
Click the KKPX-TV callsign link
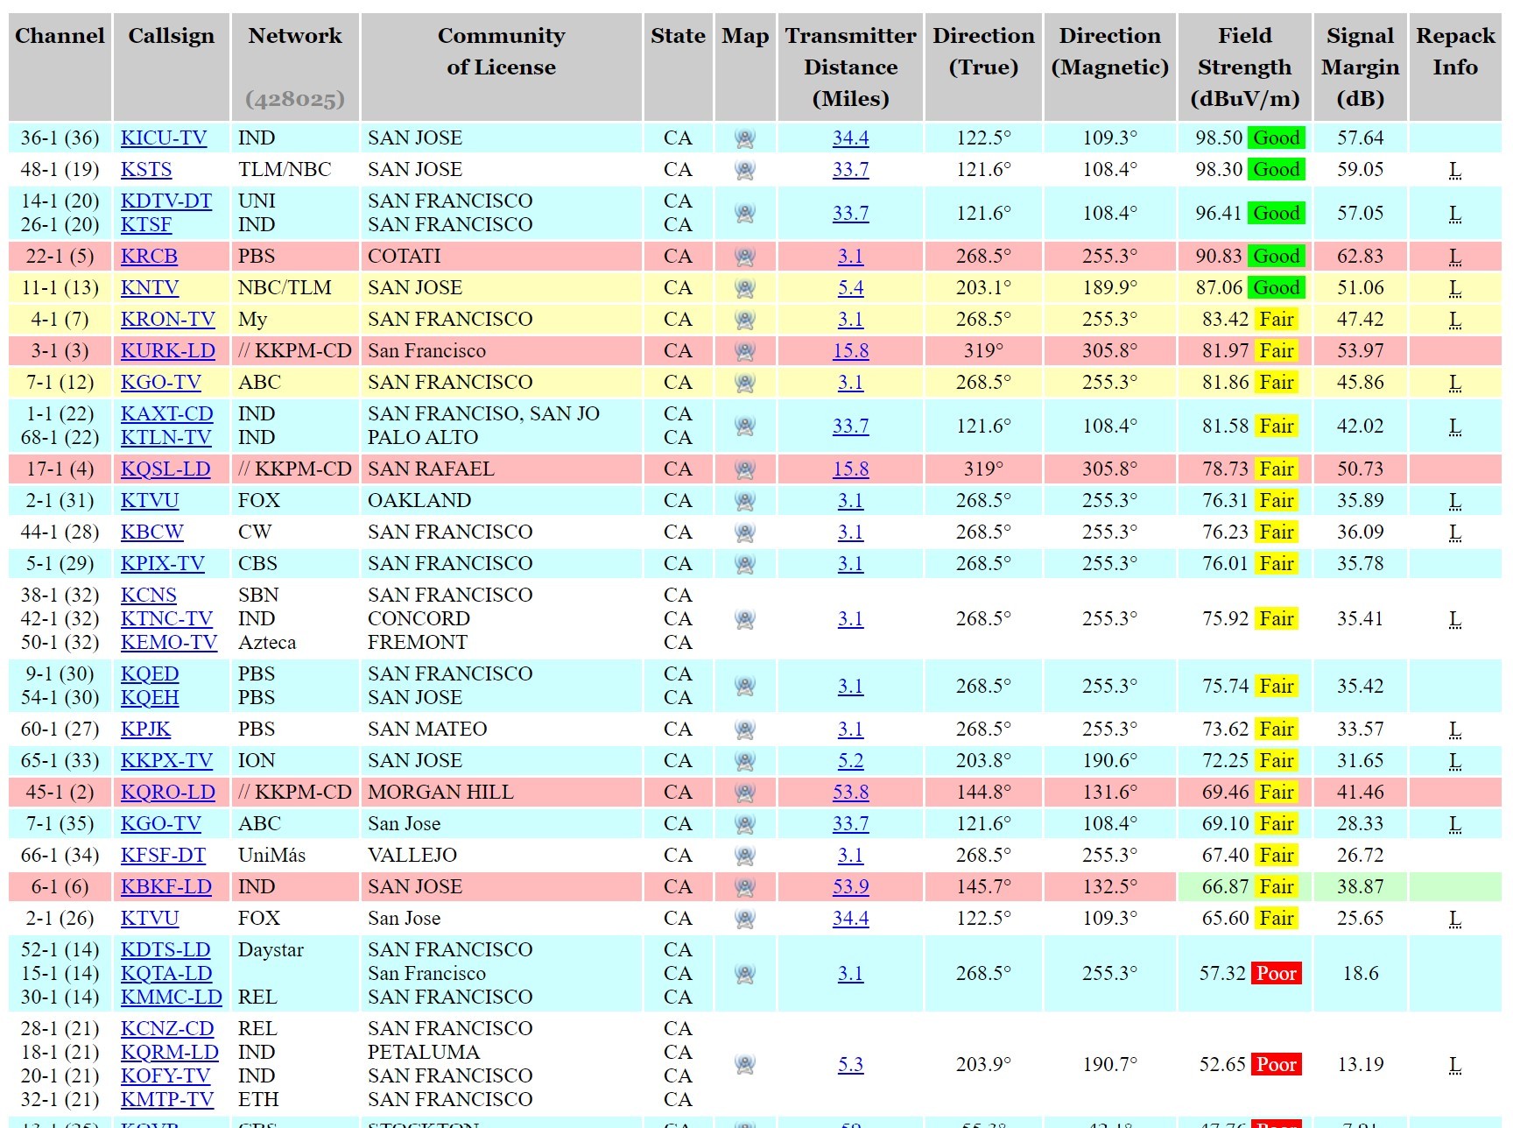point(167,761)
